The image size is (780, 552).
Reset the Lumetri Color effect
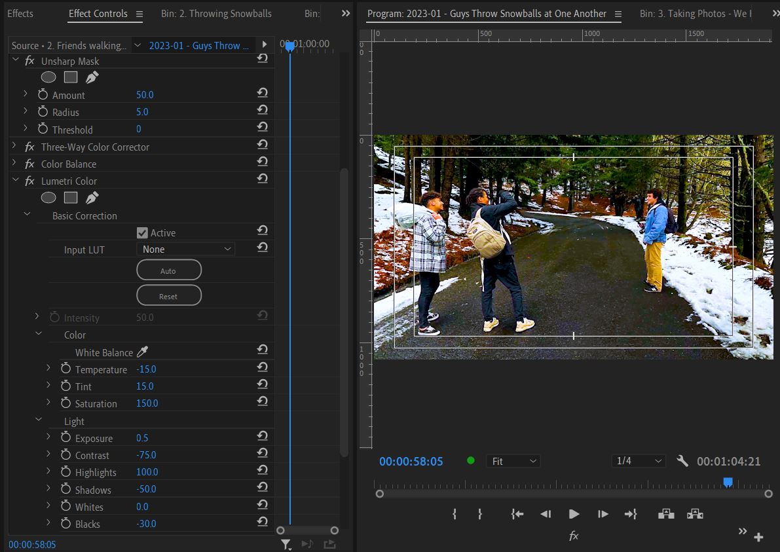[x=262, y=179]
